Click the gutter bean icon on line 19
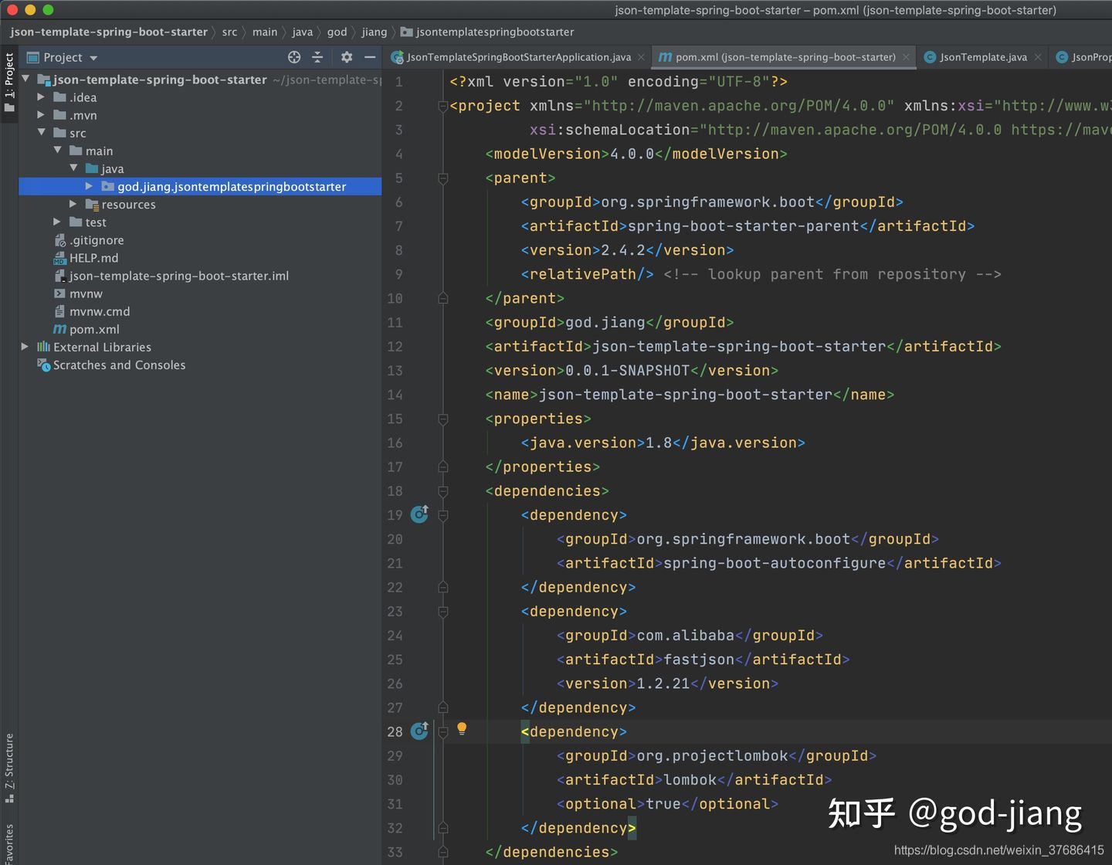 pos(419,514)
